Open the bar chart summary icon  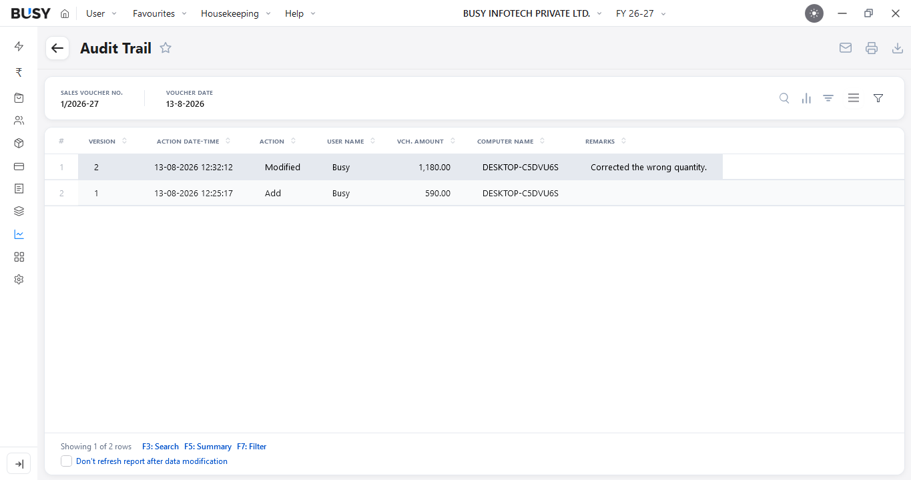click(x=806, y=98)
